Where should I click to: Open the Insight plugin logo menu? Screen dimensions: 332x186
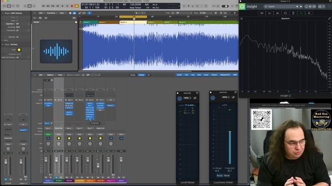pos(242,7)
